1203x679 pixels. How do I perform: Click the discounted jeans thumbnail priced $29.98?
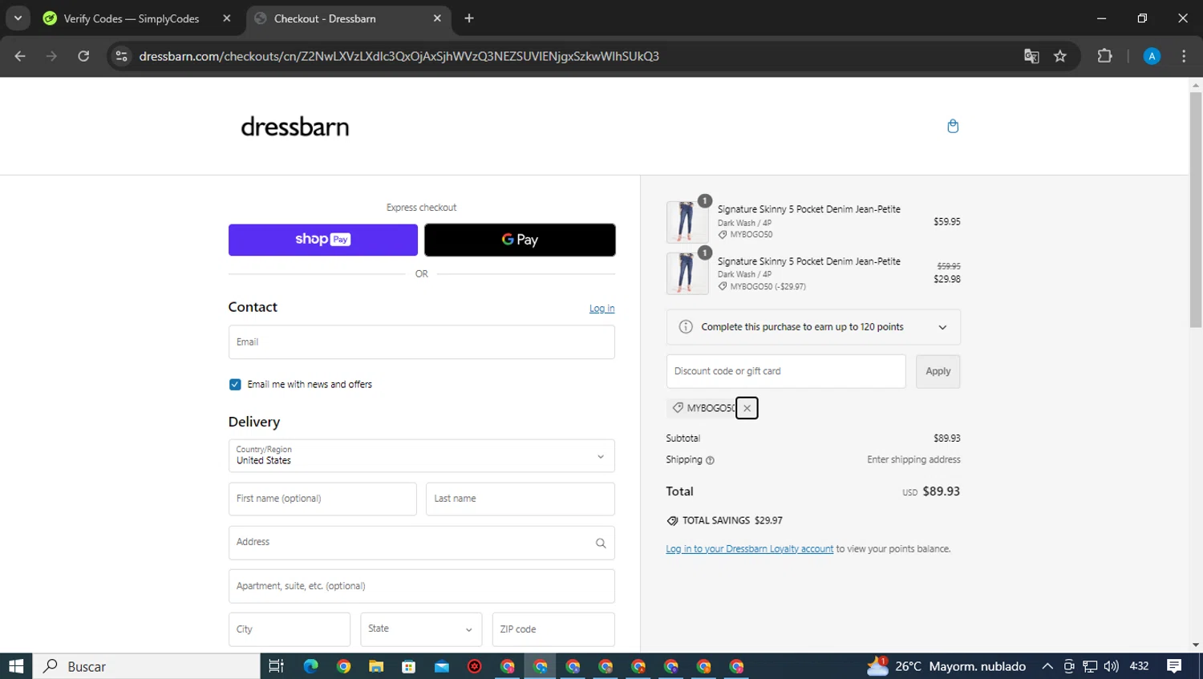pyautogui.click(x=687, y=273)
